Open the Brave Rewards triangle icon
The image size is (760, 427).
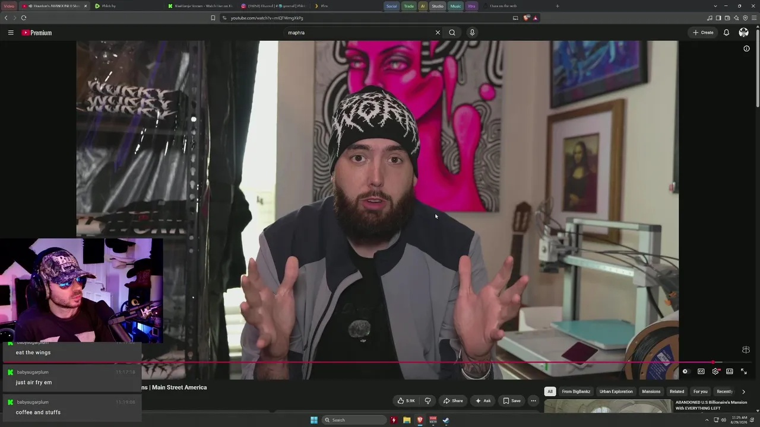pos(535,18)
